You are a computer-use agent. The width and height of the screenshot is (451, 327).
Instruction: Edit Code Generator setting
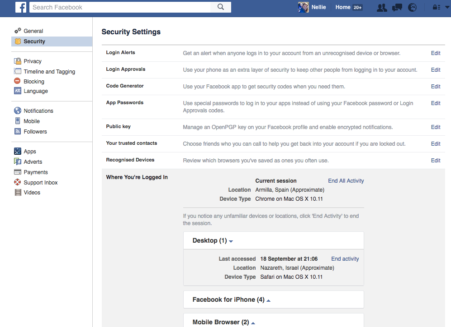(x=436, y=86)
